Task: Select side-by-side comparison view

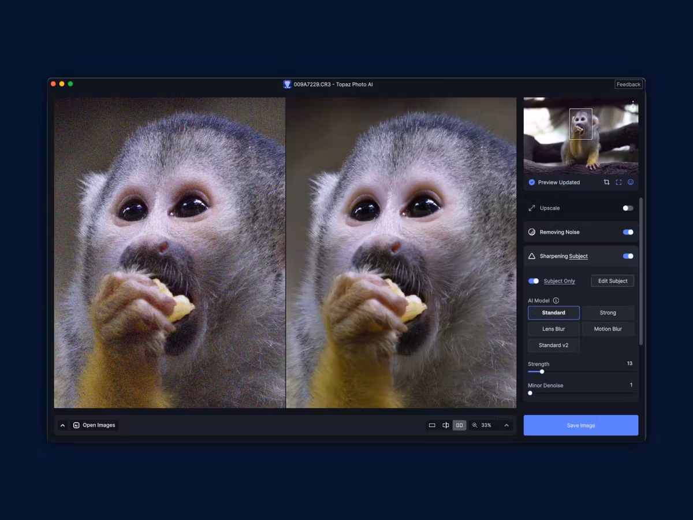Action: (x=460, y=425)
